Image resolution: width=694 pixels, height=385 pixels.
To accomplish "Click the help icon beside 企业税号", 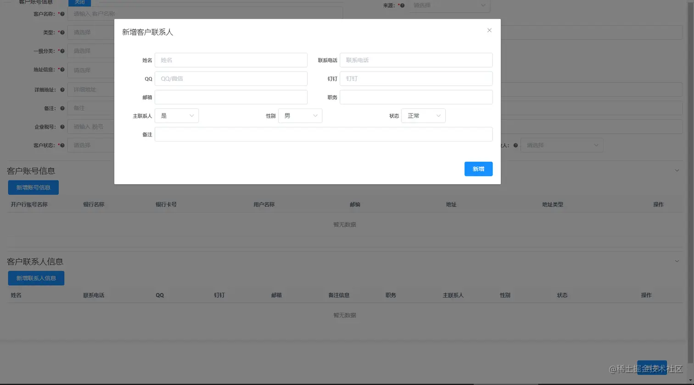I will click(x=63, y=127).
